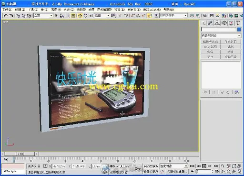The image size is (244, 176).
Task: Switch to the Hierarchy command panel tab
Action: coord(217,23)
